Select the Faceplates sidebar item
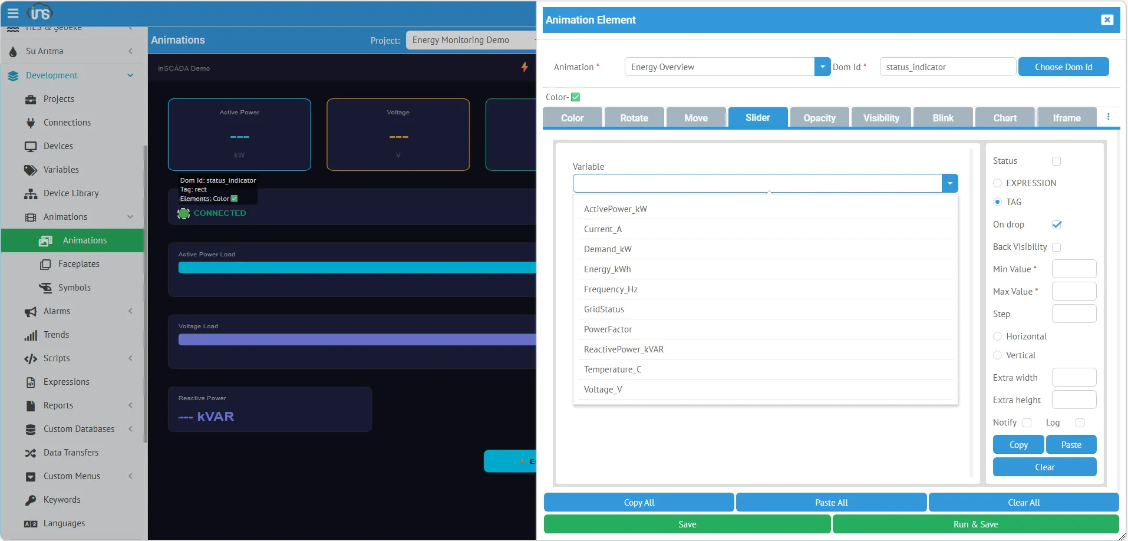The image size is (1128, 541). coord(78,263)
